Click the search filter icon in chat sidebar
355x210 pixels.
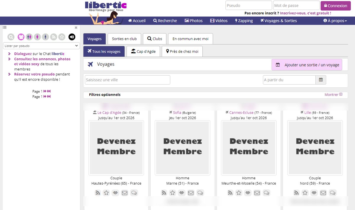pyautogui.click(x=11, y=37)
